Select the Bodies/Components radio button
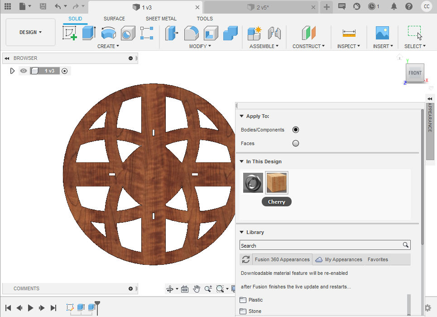The height and width of the screenshot is (317, 437). (296, 130)
